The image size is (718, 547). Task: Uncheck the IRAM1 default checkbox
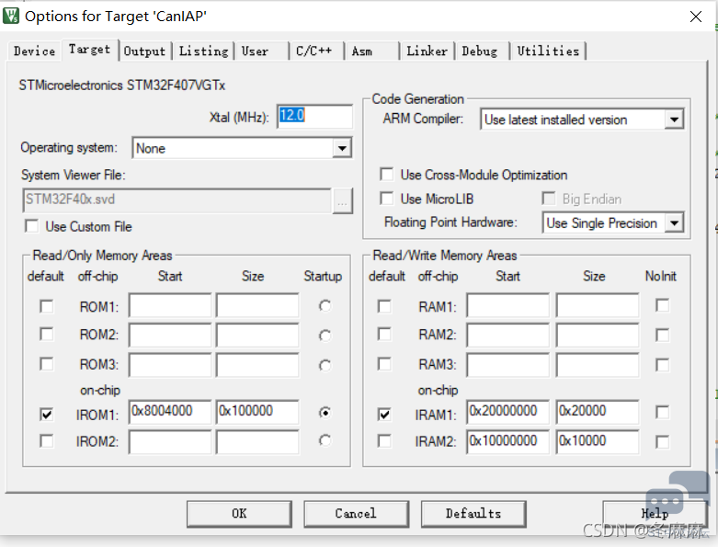click(x=384, y=414)
